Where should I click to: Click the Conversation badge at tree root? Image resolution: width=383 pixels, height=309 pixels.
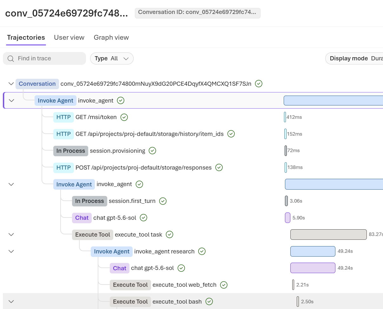pos(37,84)
